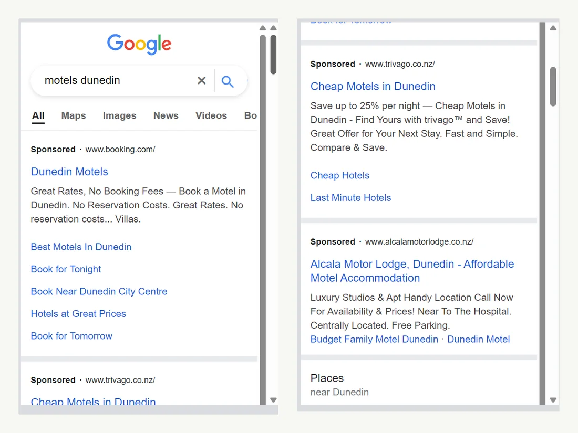Open 'Cheap Motels in Dunedin' in right panel
This screenshot has width=578, height=433.
373,86
